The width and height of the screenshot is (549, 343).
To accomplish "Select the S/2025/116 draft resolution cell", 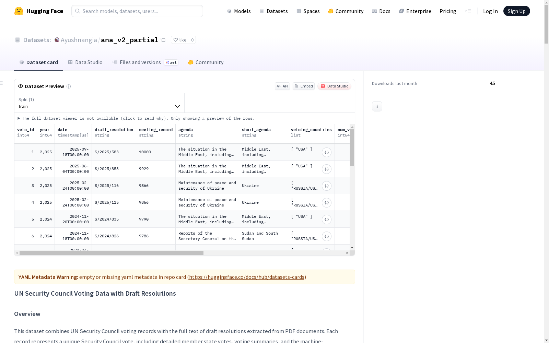I will click(114, 186).
